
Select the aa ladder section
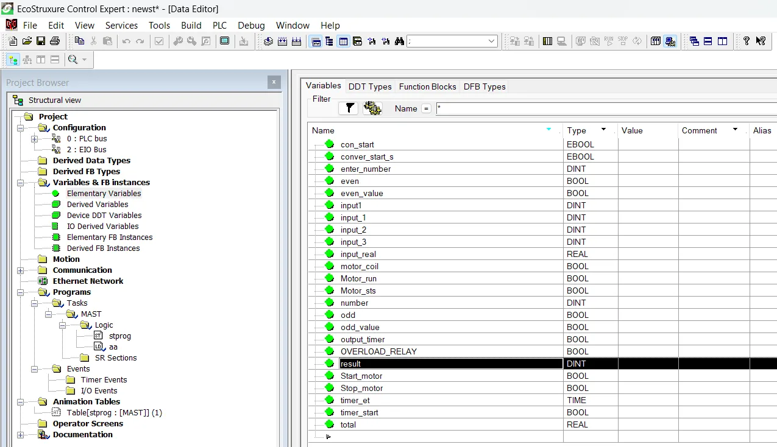(x=113, y=347)
